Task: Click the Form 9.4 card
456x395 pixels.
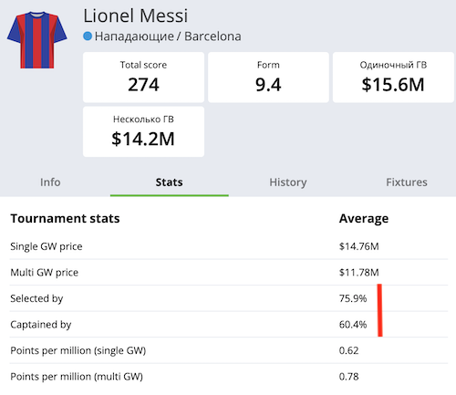Action: point(268,78)
